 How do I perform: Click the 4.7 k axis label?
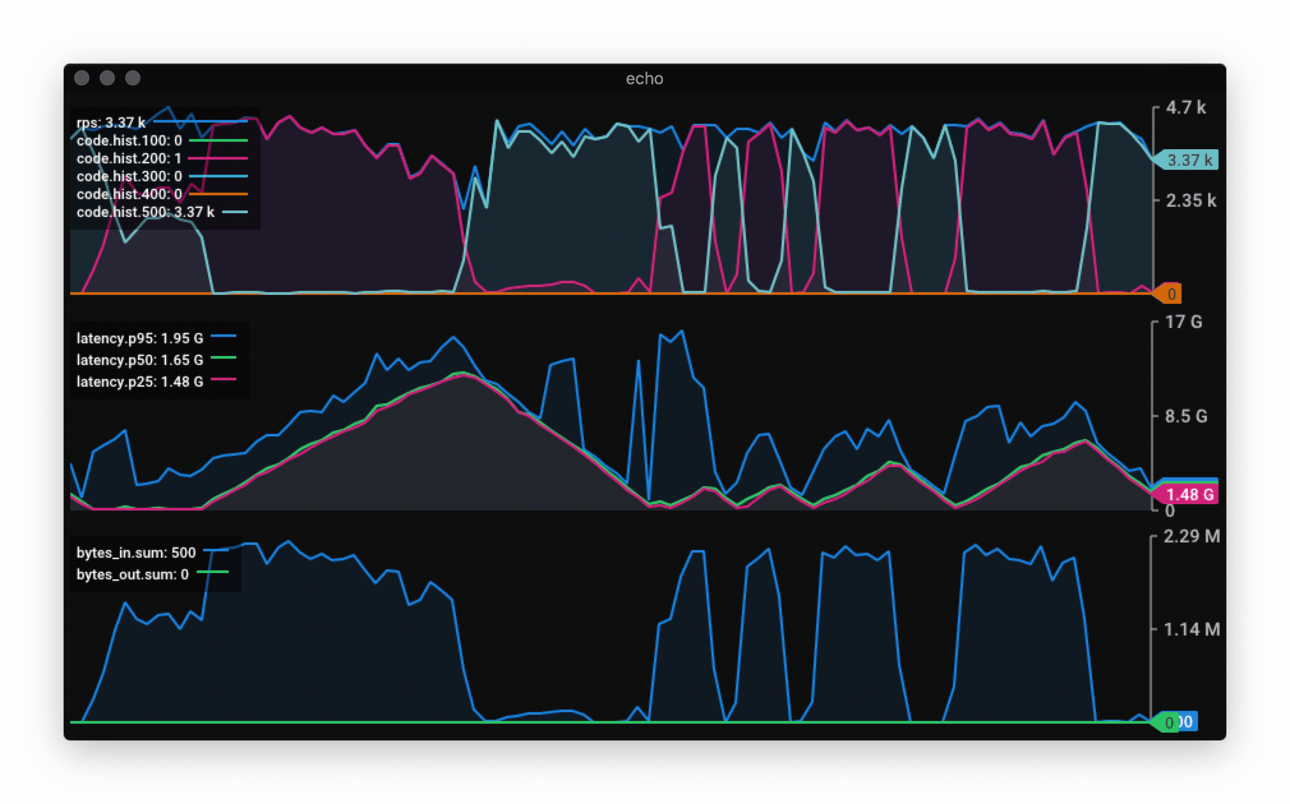coord(1185,108)
